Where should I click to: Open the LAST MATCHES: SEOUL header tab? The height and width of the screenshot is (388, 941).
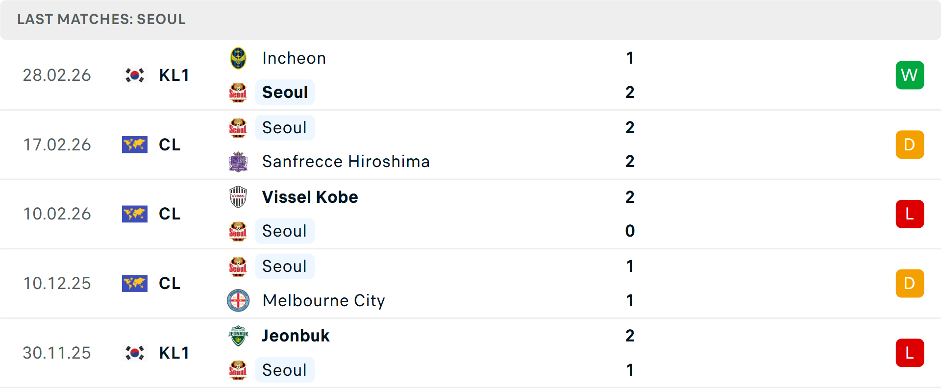(101, 20)
